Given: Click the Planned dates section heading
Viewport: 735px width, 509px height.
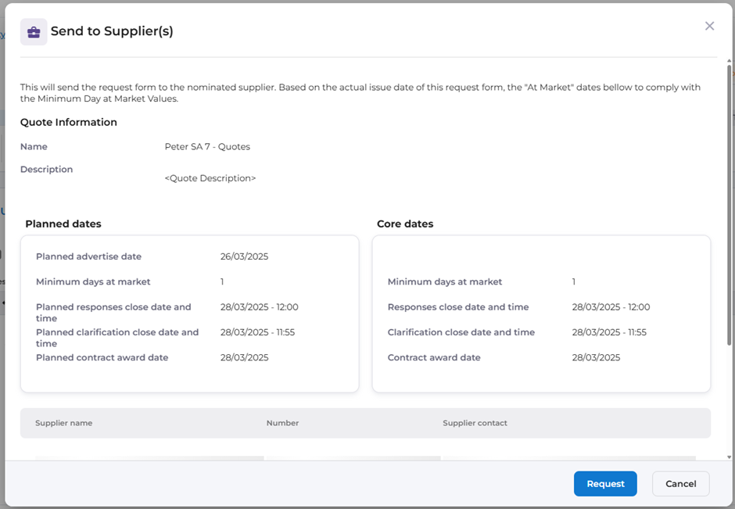Looking at the screenshot, I should coord(63,224).
